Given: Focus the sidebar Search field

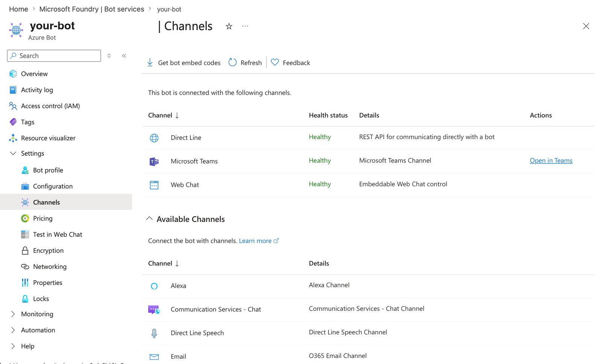Looking at the screenshot, I should [54, 56].
